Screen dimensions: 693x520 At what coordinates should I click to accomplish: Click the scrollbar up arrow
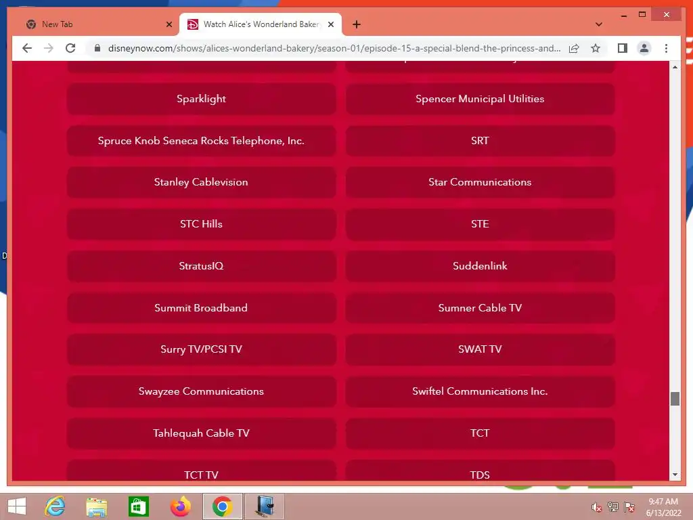coord(675,67)
